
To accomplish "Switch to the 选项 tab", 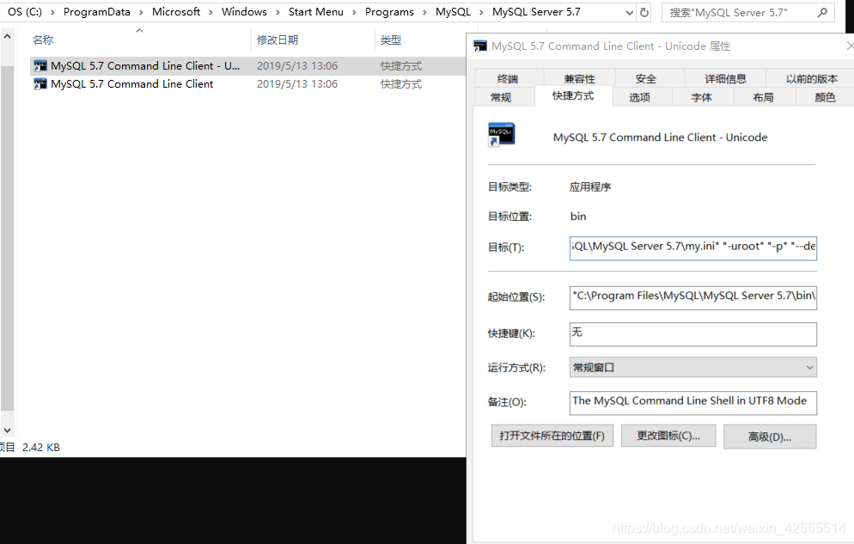I will 640,97.
